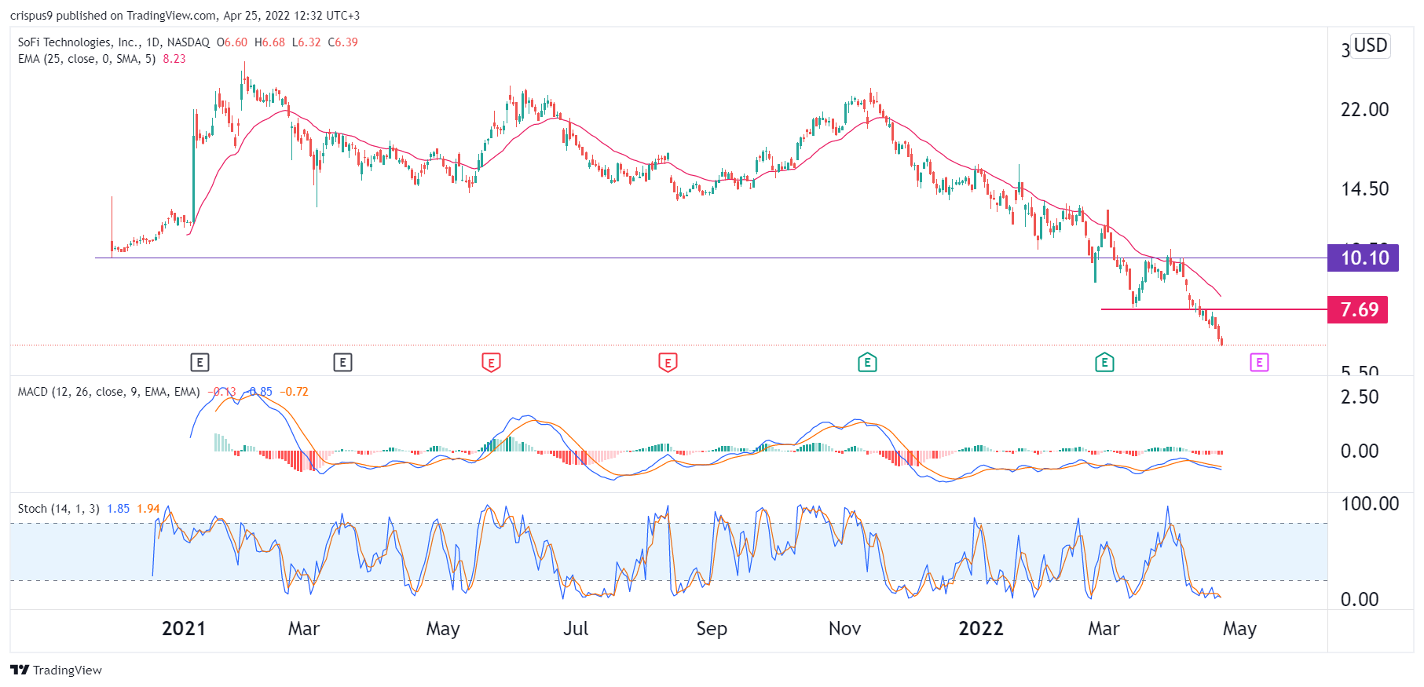Viewport: 1424px width, 687px height.
Task: Click the 2.50 MACD scale label
Action: coord(1360,397)
